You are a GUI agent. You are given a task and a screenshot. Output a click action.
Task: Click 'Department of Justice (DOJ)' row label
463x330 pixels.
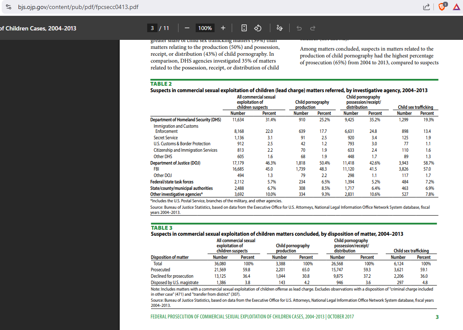[x=175, y=163]
